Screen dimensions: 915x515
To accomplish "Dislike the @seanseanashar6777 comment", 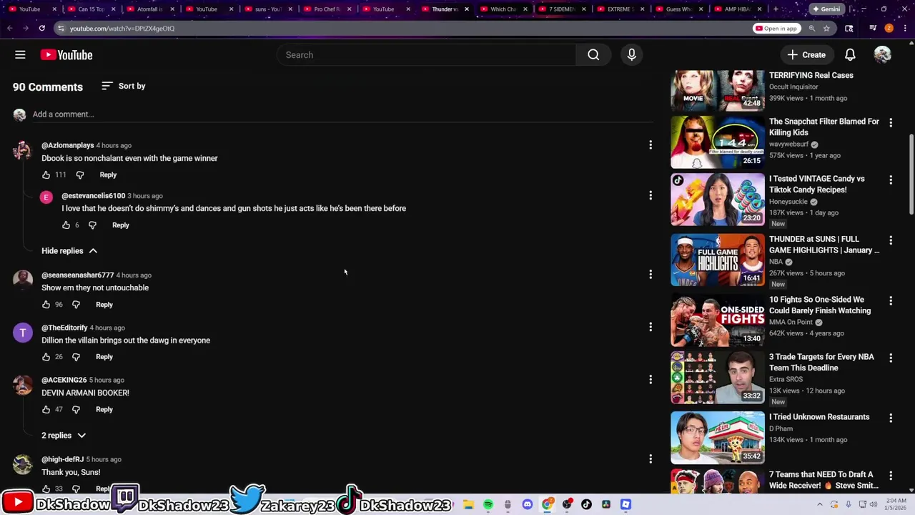I will (76, 305).
